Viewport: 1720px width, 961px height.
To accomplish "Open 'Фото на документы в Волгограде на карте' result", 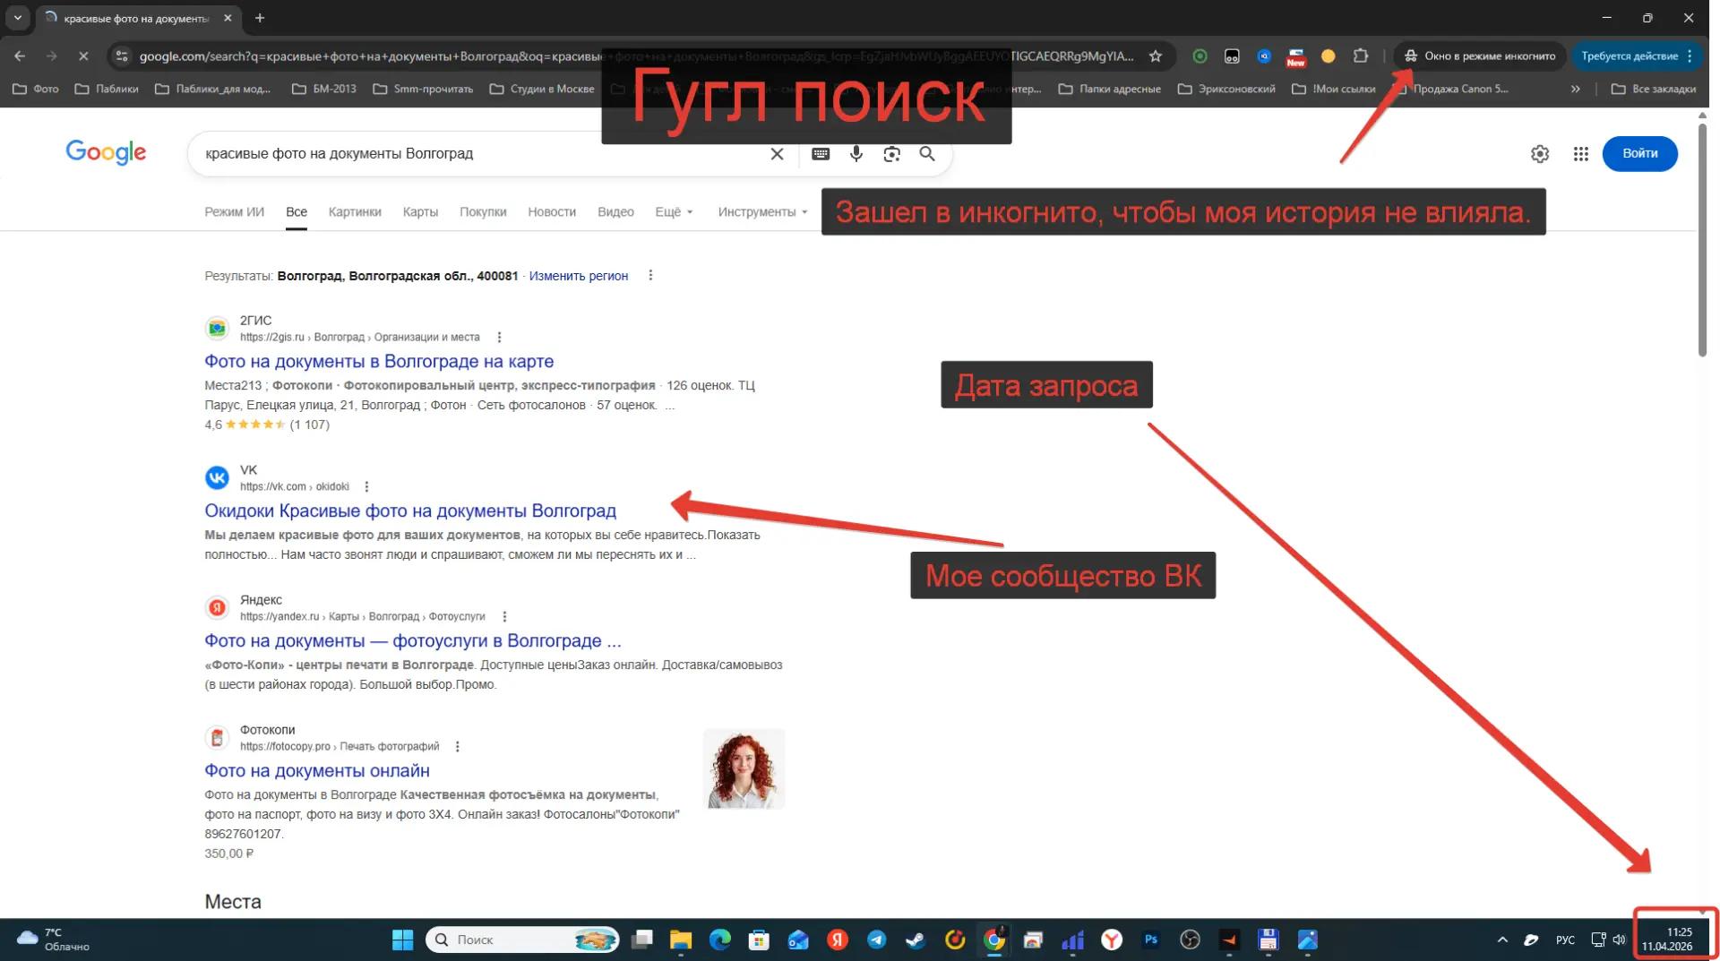I will [x=379, y=362].
